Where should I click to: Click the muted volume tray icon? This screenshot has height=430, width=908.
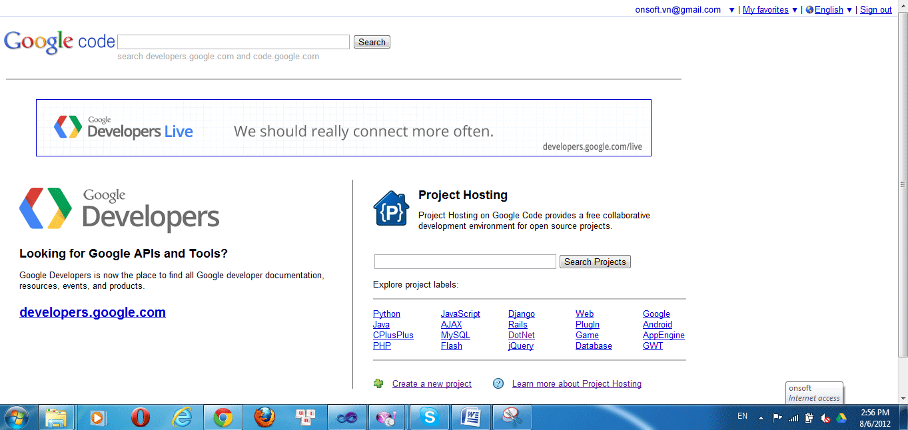click(x=825, y=417)
